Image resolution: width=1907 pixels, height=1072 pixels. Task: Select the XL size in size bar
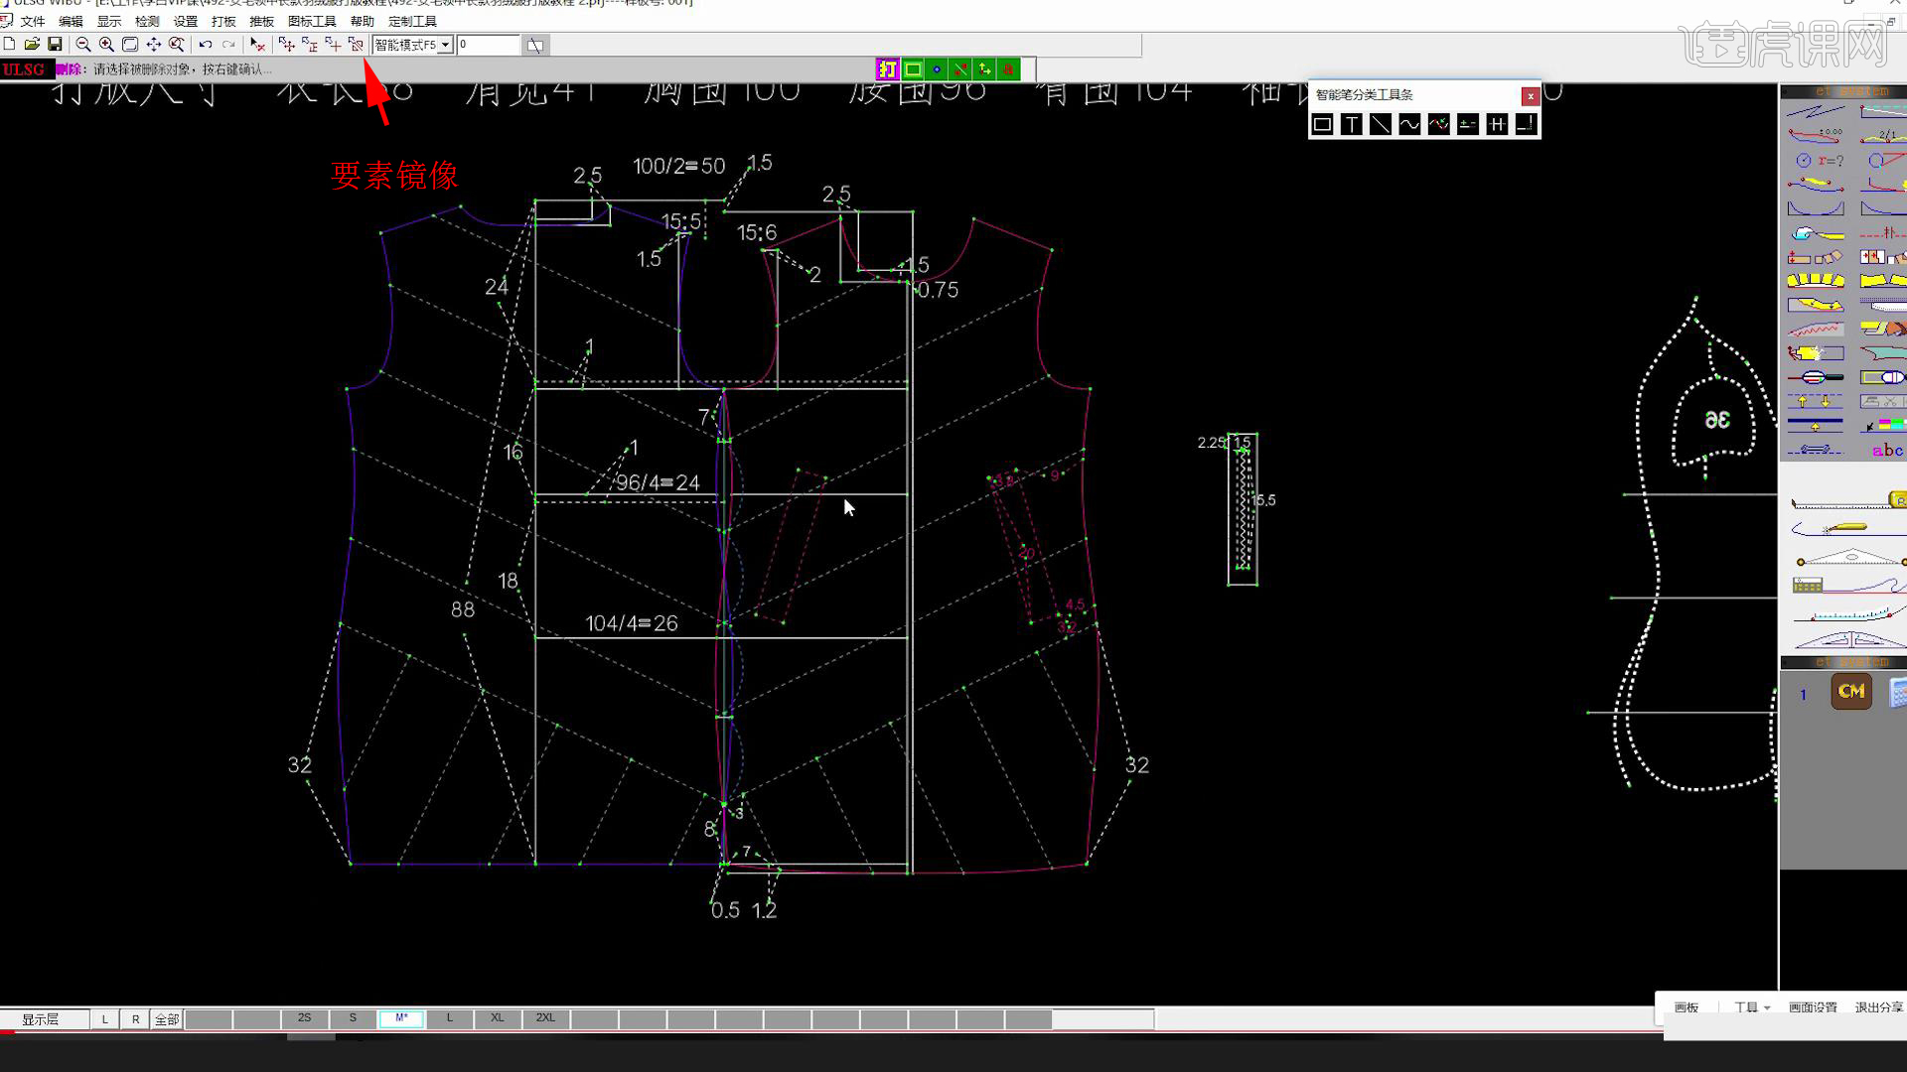498,1018
